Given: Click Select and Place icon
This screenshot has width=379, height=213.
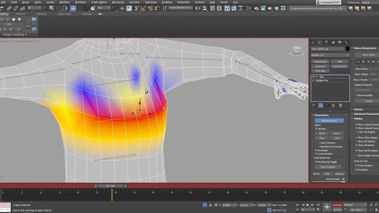Looking at the screenshot, I should pyautogui.click(x=93, y=8).
